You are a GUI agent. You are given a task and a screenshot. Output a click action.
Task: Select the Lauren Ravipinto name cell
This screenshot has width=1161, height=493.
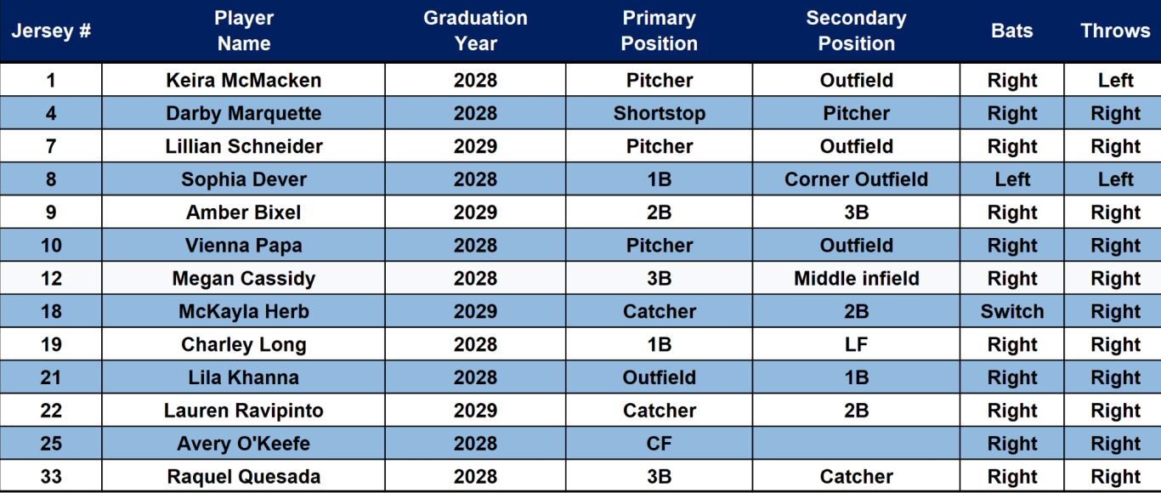point(244,411)
